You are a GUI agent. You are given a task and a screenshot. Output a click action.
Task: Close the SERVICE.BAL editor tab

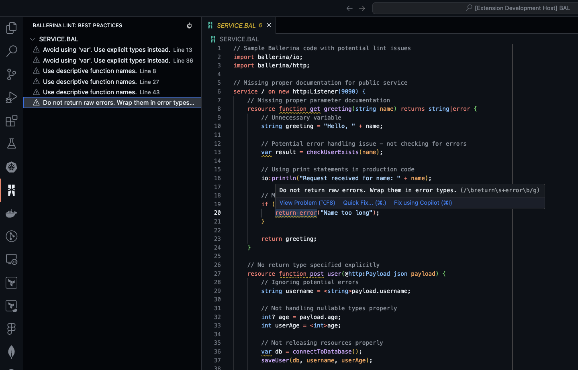coord(269,25)
